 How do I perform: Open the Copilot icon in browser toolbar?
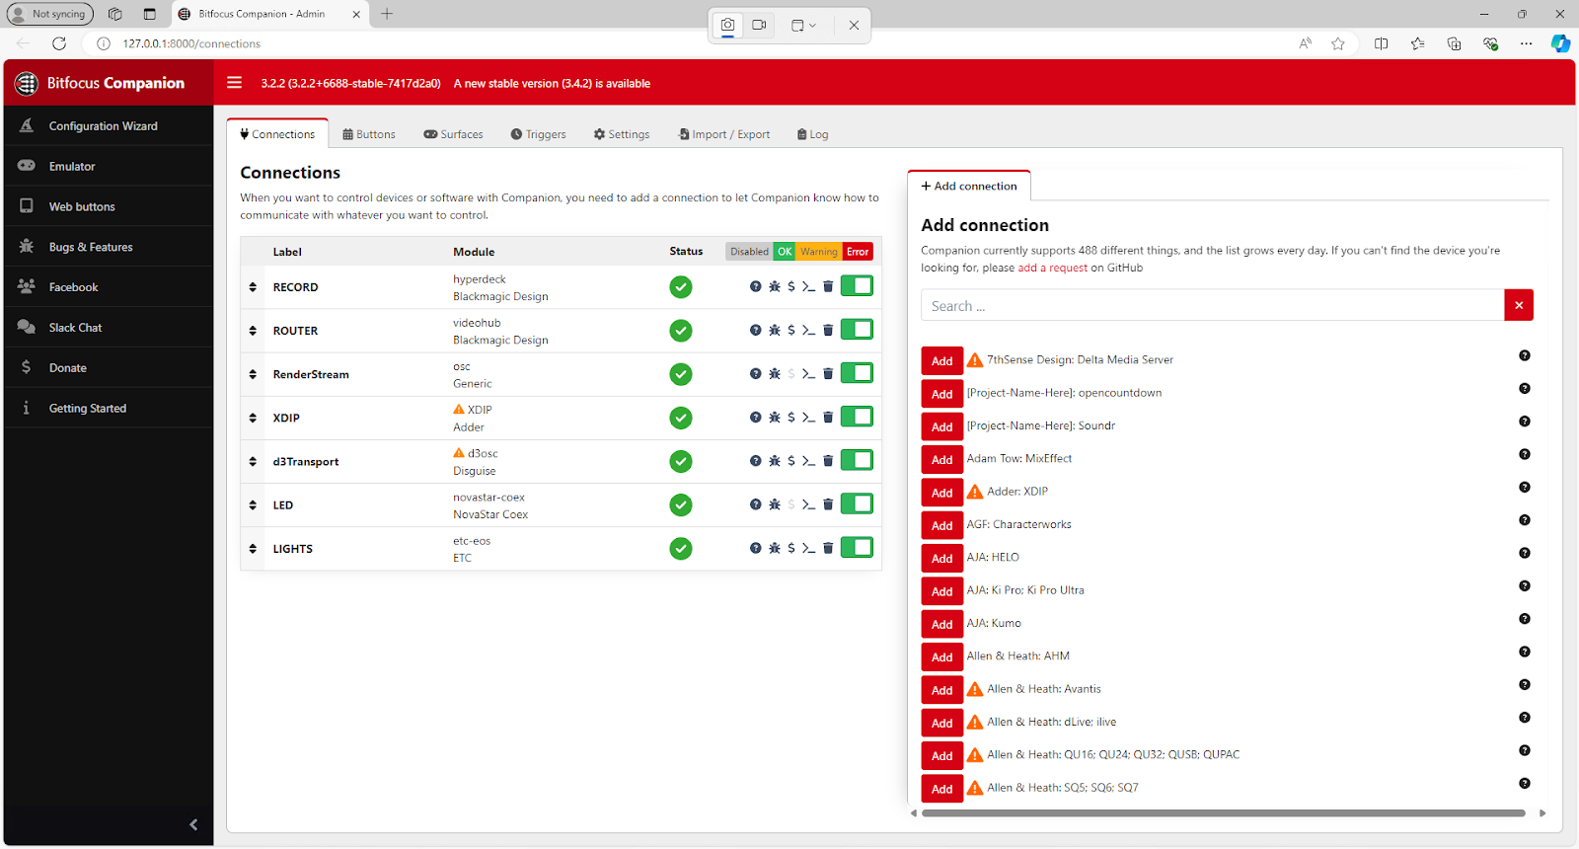1560,43
